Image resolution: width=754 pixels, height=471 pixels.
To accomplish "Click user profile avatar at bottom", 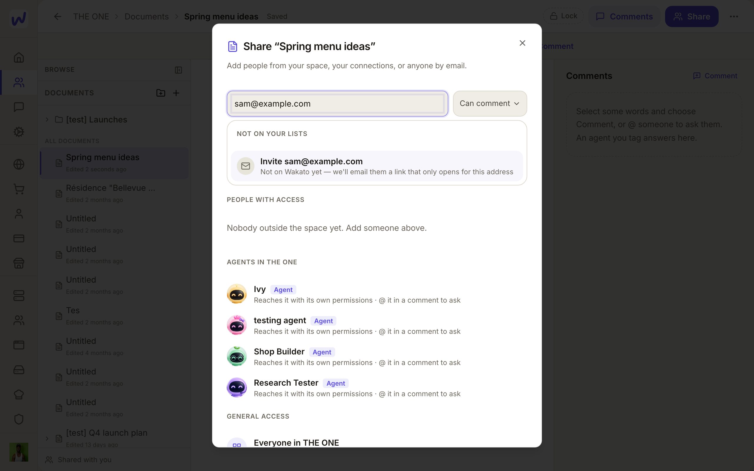I will pos(19,452).
